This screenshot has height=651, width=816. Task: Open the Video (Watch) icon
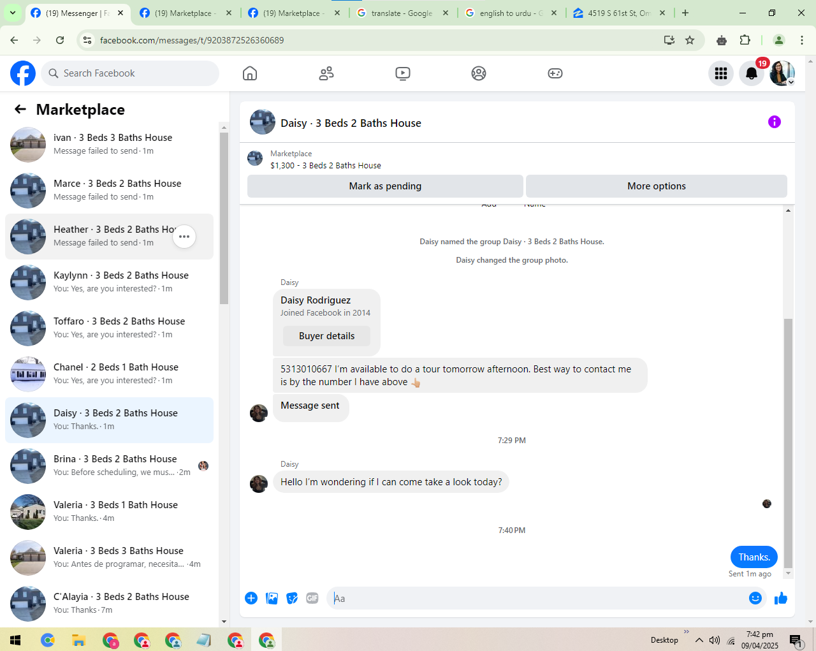coord(403,73)
